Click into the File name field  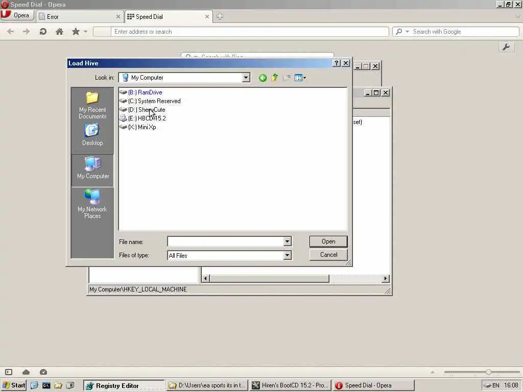[x=225, y=241]
